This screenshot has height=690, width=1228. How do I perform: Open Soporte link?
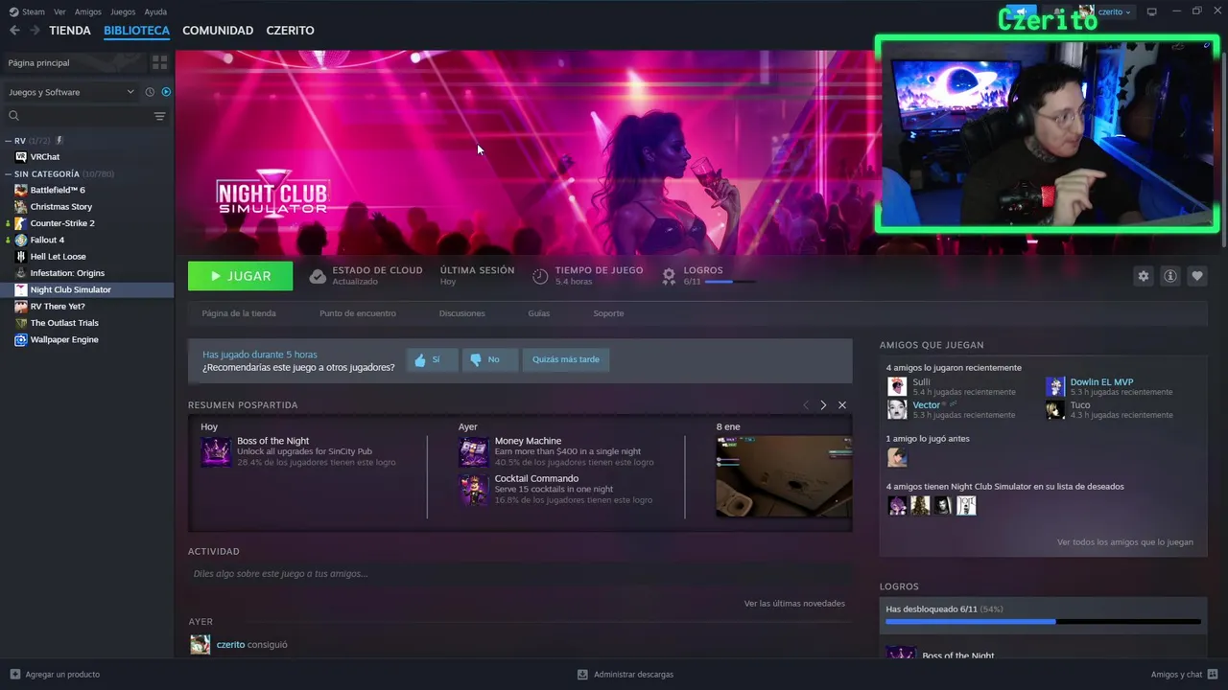coord(608,313)
